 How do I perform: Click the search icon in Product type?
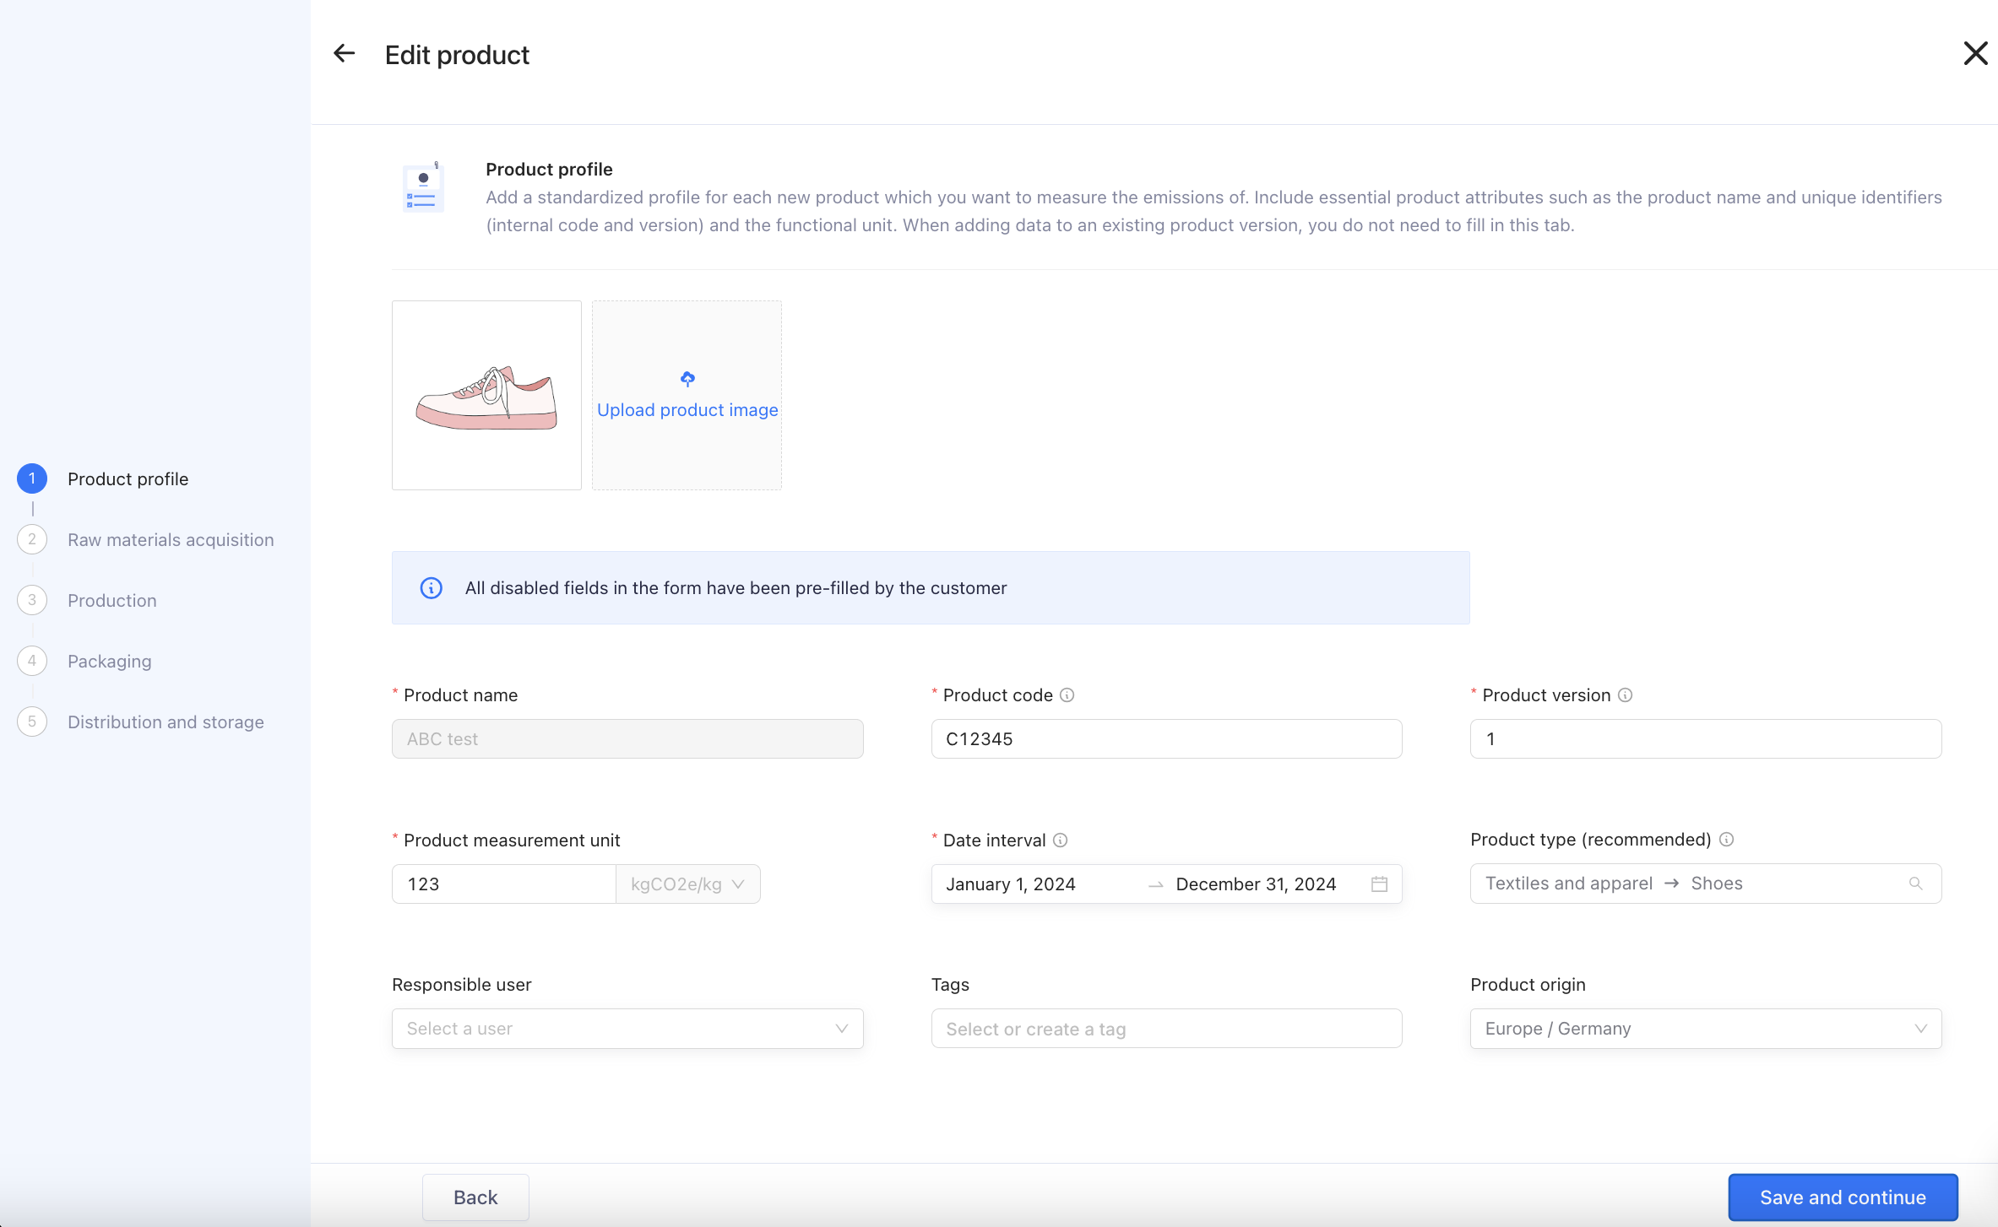[x=1915, y=884]
